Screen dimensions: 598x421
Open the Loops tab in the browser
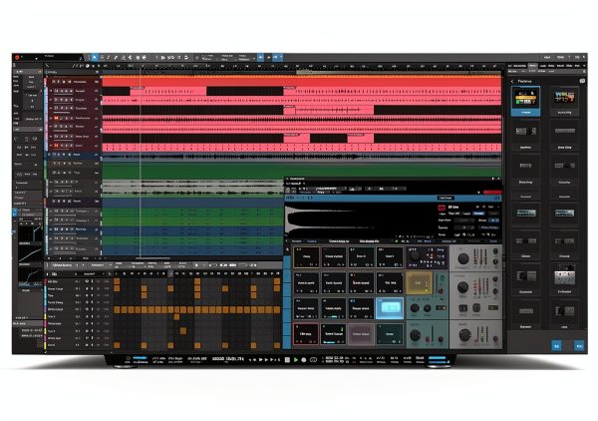[542, 66]
